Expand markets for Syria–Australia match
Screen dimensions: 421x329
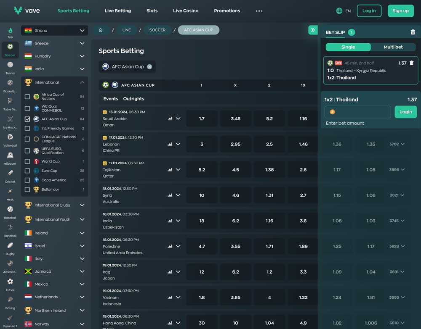pyautogui.click(x=178, y=195)
